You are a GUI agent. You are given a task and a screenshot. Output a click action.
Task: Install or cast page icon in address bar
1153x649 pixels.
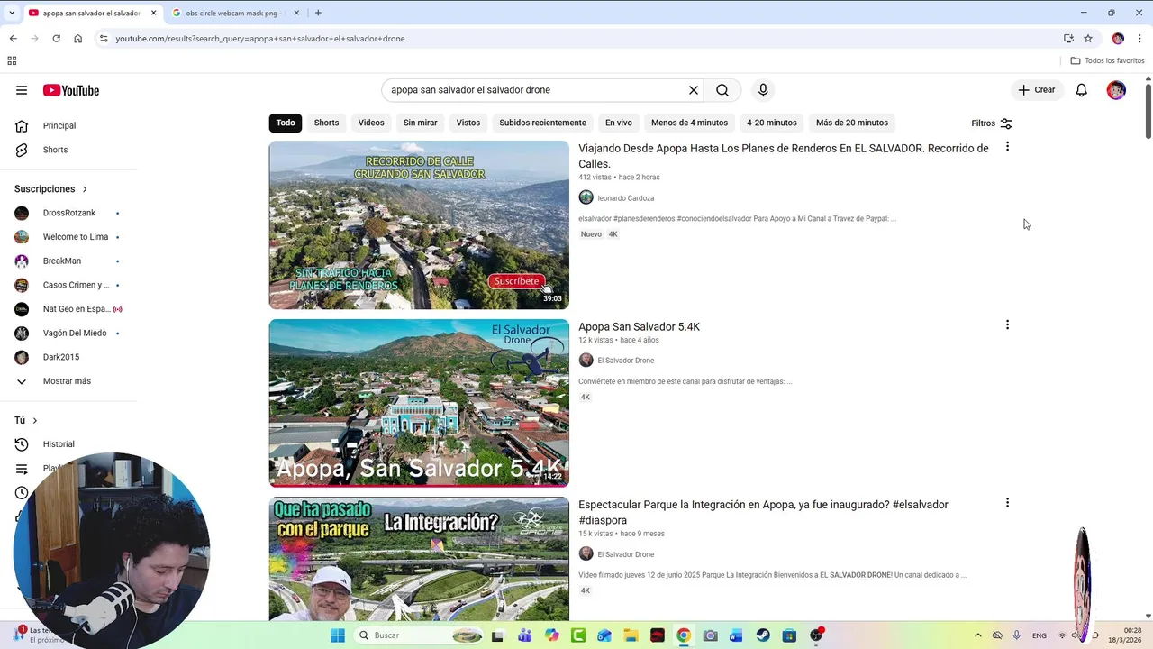pos(1068,39)
